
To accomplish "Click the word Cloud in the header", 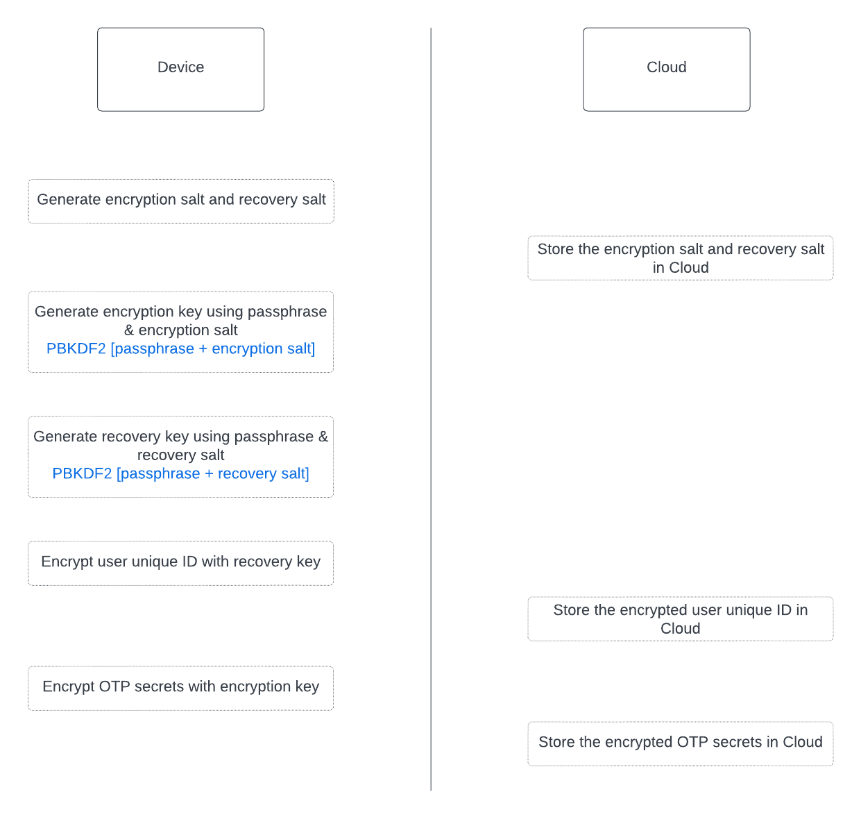I will (x=667, y=67).
